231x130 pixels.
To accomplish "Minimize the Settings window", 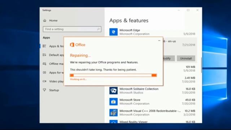I will (179, 10).
